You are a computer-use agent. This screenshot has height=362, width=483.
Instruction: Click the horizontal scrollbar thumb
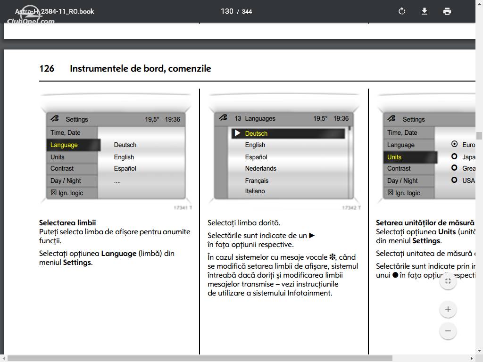point(200,359)
